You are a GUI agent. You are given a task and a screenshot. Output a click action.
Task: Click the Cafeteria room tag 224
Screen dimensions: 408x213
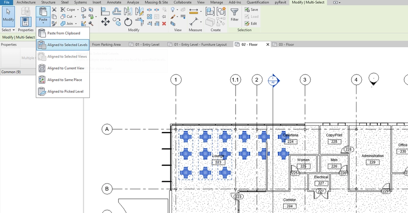tap(291, 142)
